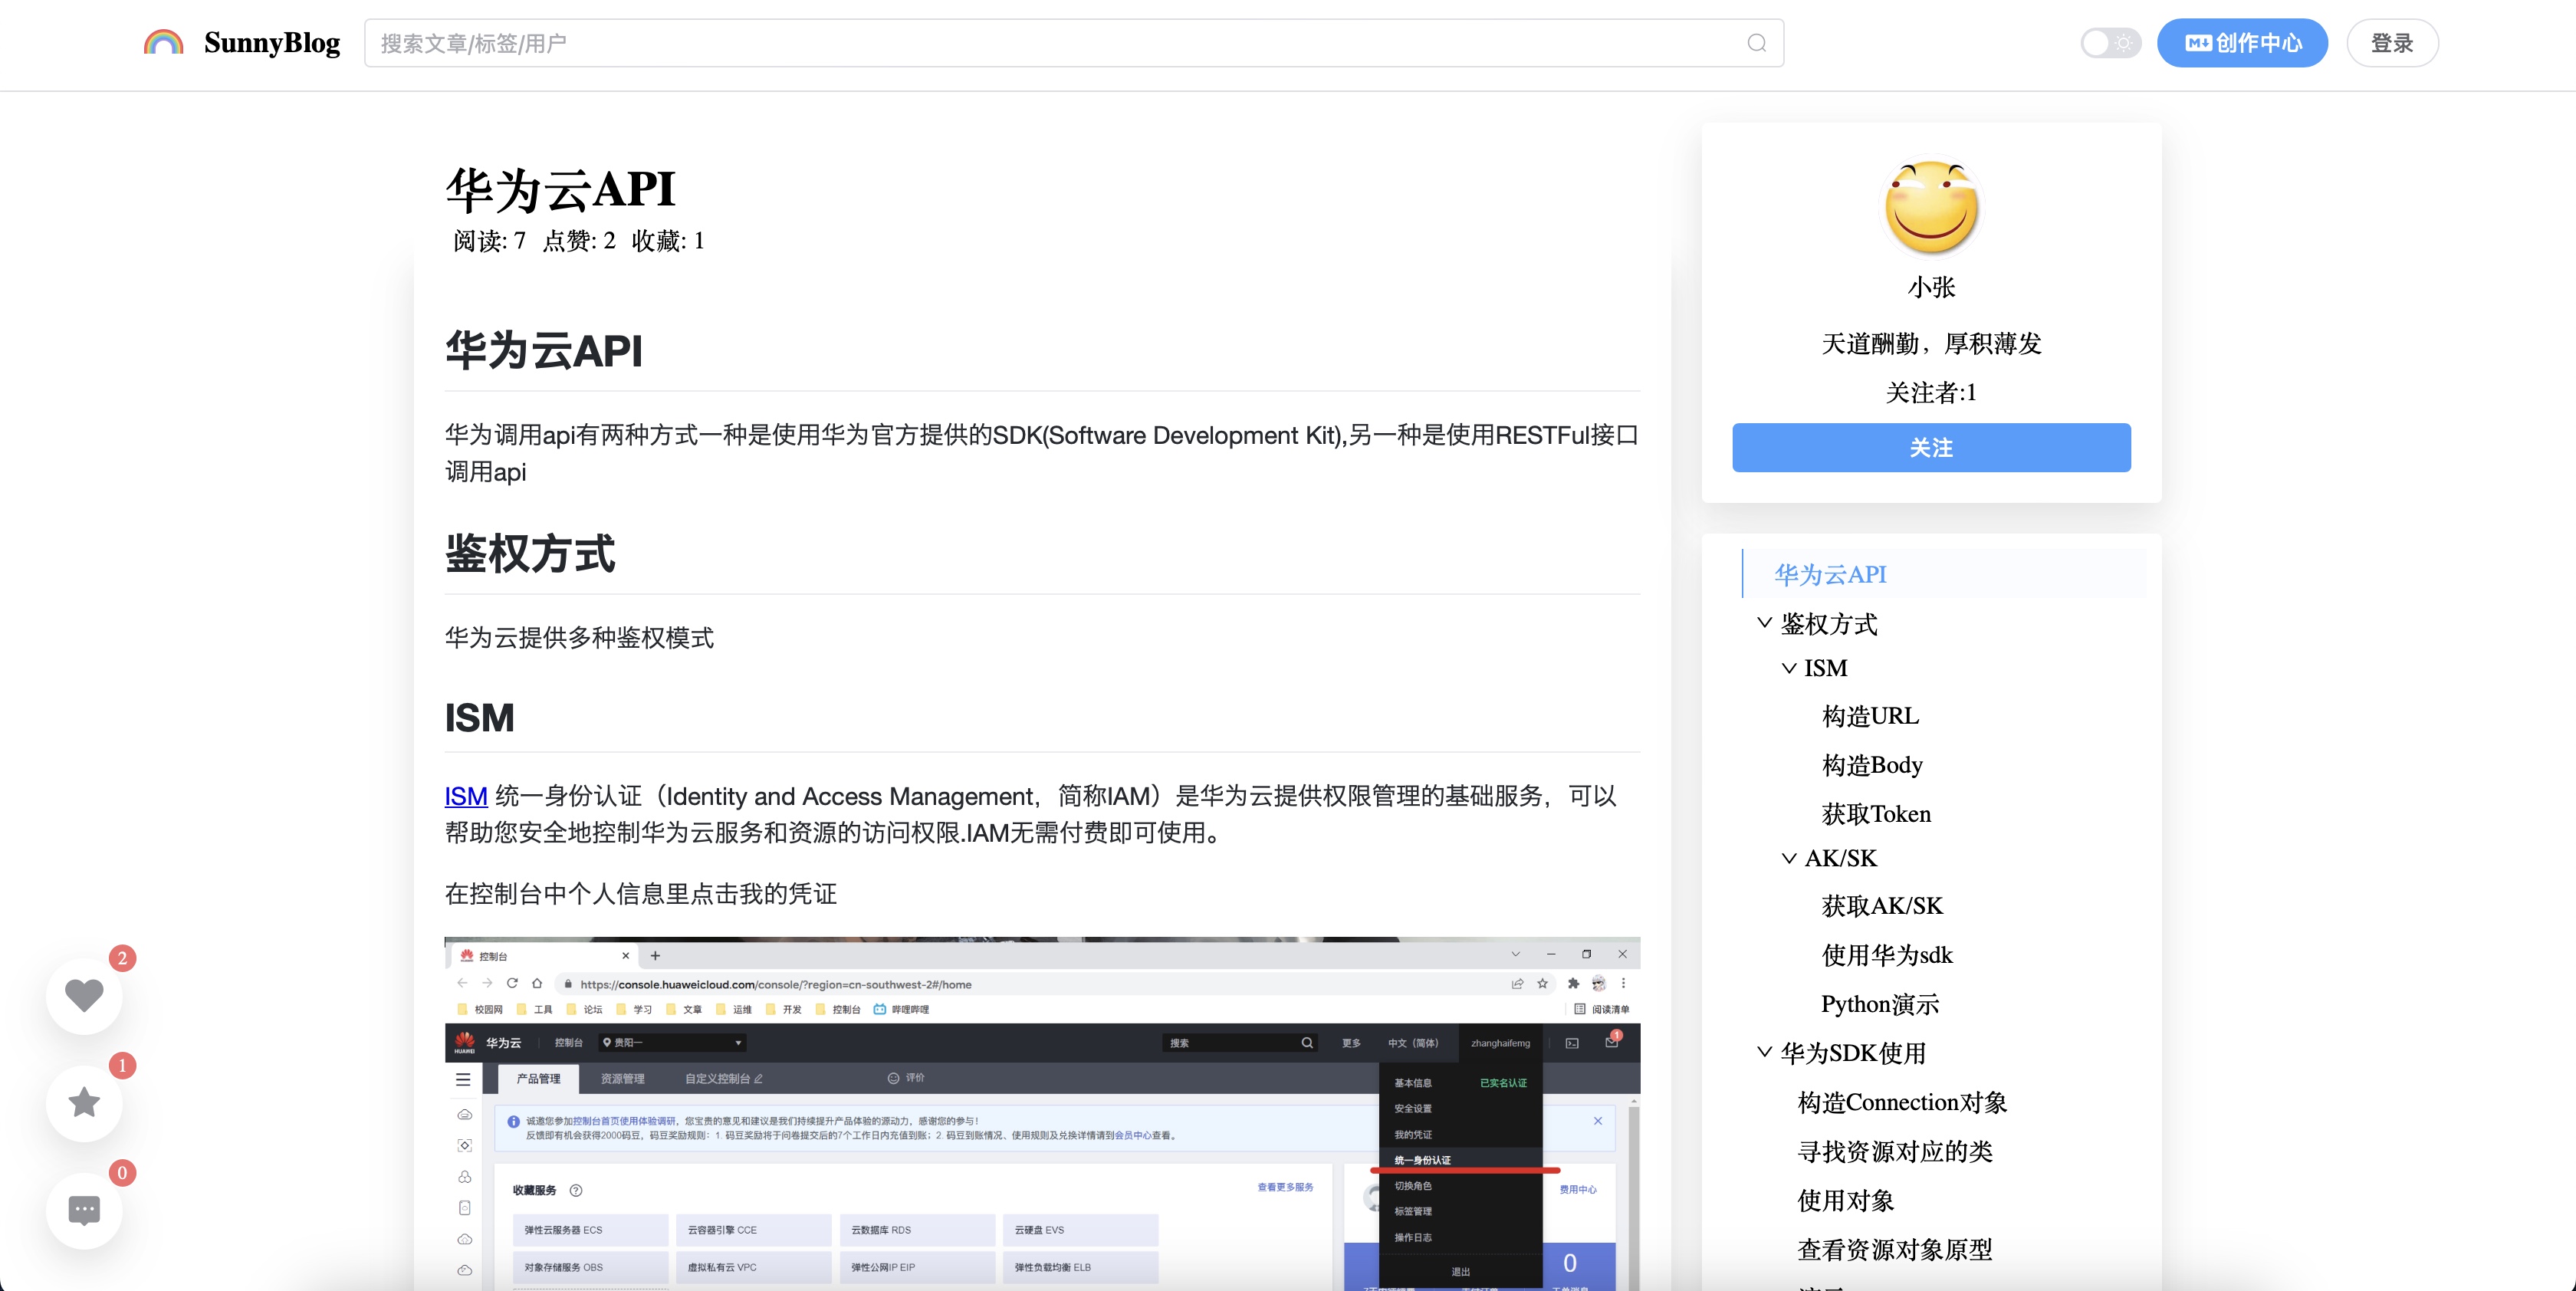Viewport: 2576px width, 1291px height.
Task: Jump to Python演示 in the outline
Action: click(x=1880, y=1004)
